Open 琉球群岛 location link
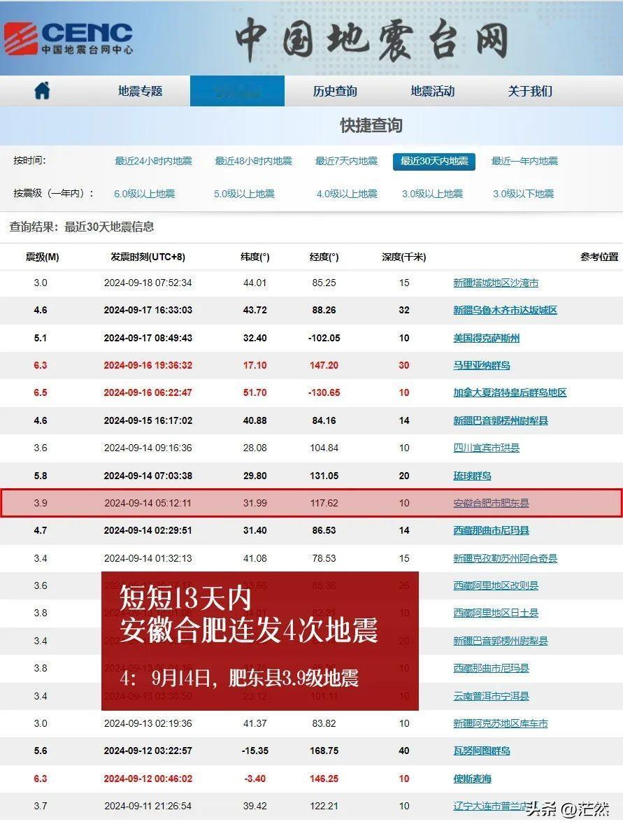 [472, 476]
